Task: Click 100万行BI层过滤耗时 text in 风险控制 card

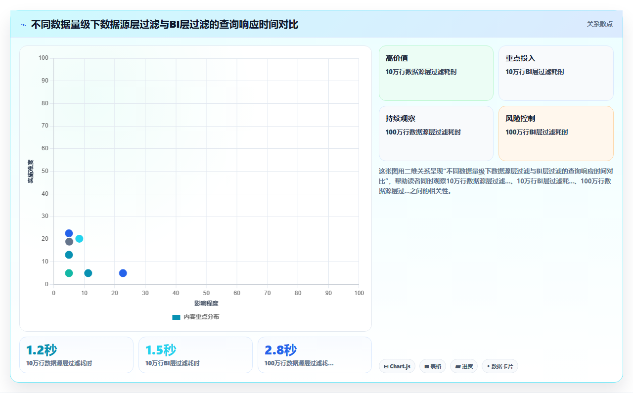Action: coord(537,132)
